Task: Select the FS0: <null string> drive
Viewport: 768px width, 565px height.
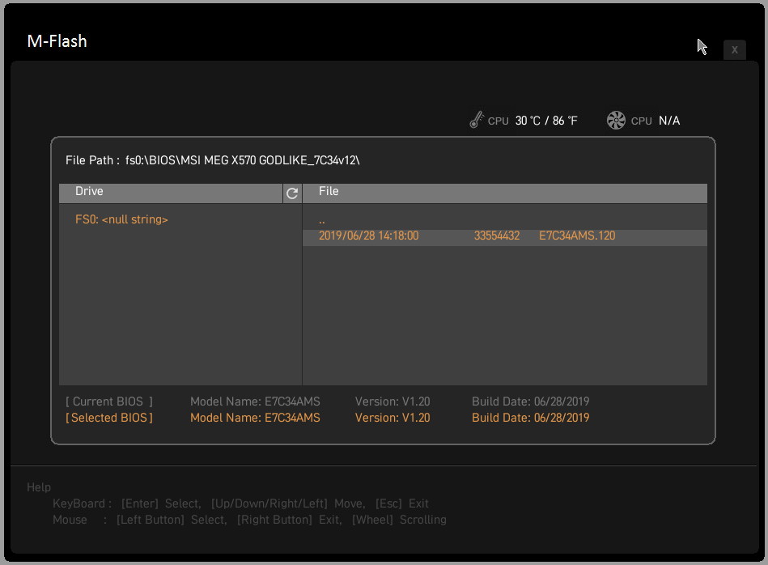Action: click(121, 219)
